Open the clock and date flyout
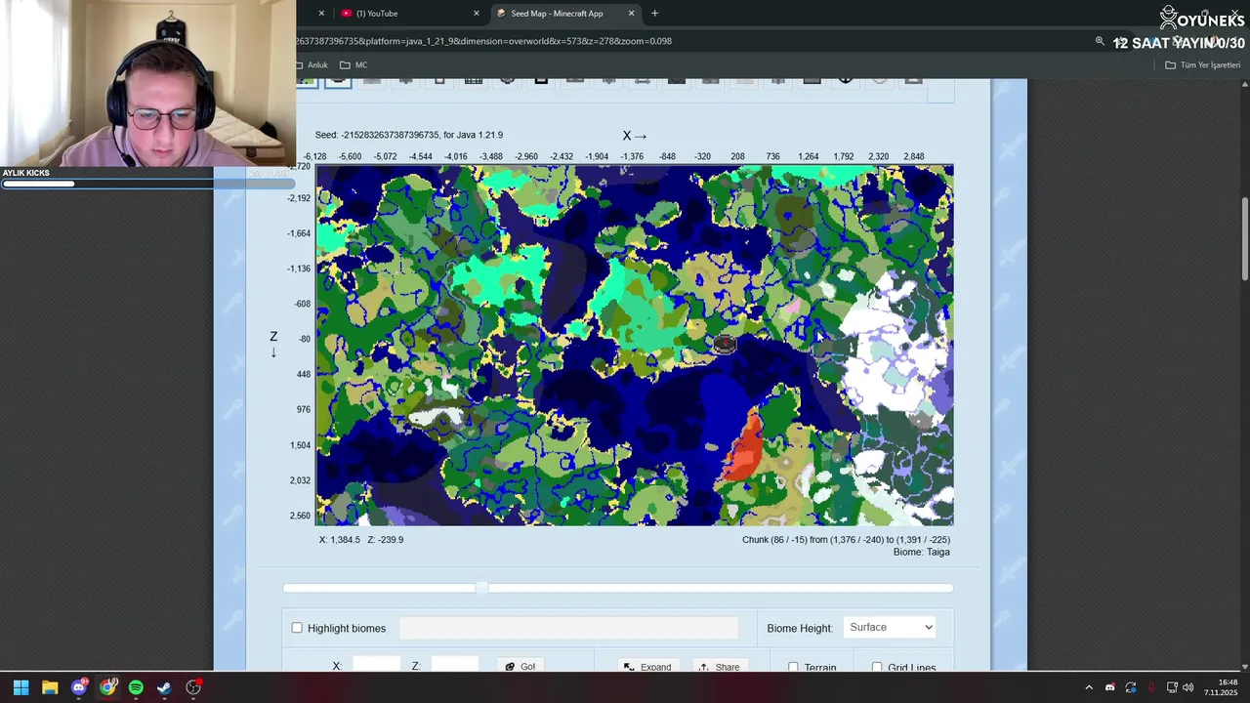The height and width of the screenshot is (703, 1250). coord(1221,687)
